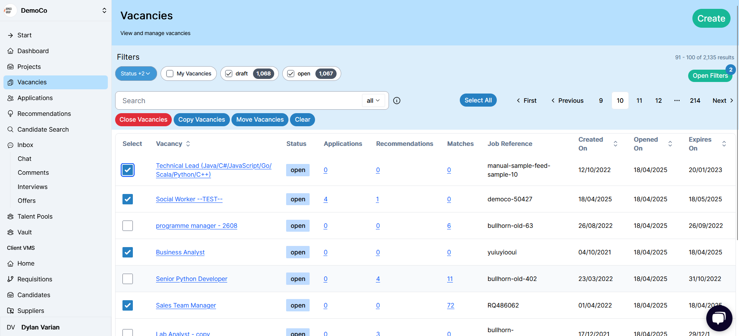
Task: Click the Select All button
Action: (x=478, y=100)
